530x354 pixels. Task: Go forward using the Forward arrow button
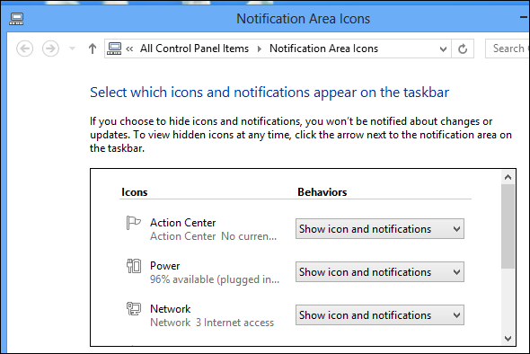pyautogui.click(x=50, y=49)
